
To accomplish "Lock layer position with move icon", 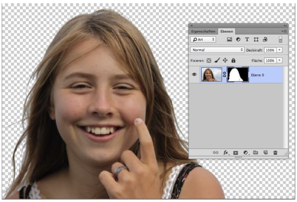I will (225, 60).
